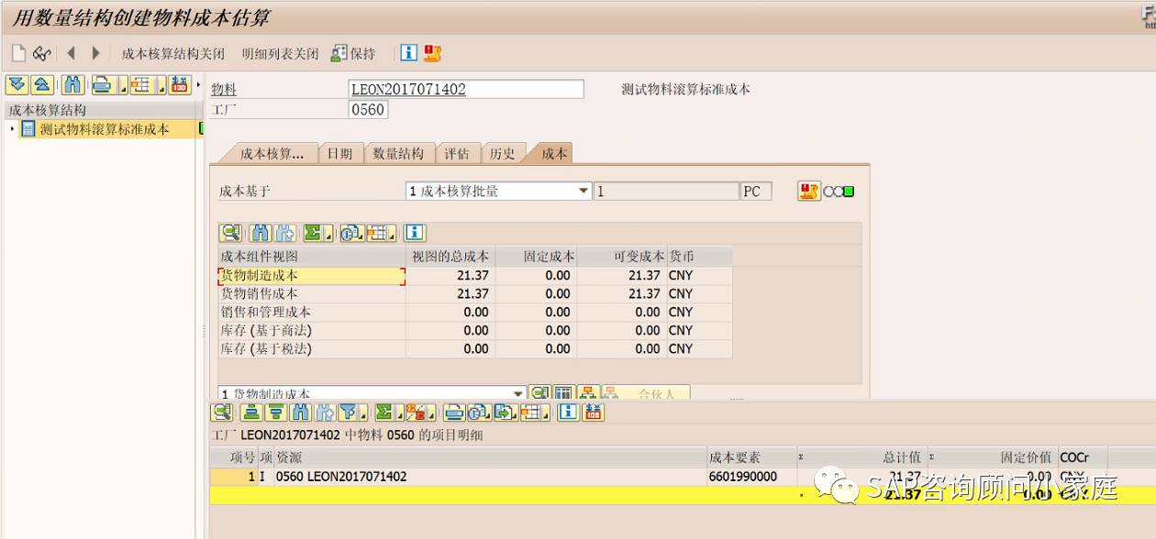Click the 视图的总成本 column header
The image size is (1156, 539).
pyautogui.click(x=450, y=257)
